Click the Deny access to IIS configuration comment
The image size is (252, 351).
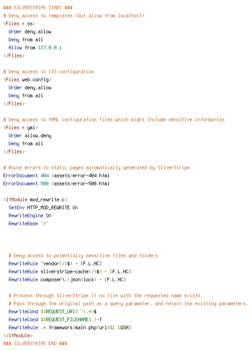pyautogui.click(x=48, y=72)
